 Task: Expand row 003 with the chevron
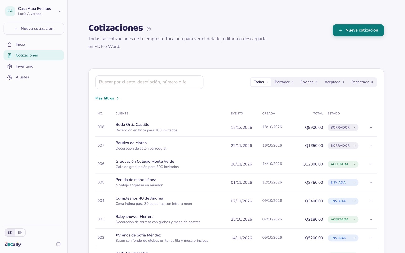tap(371, 219)
